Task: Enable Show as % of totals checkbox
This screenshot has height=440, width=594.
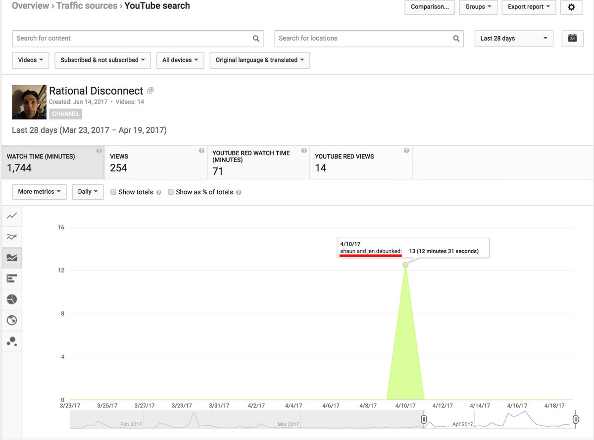Action: [171, 192]
